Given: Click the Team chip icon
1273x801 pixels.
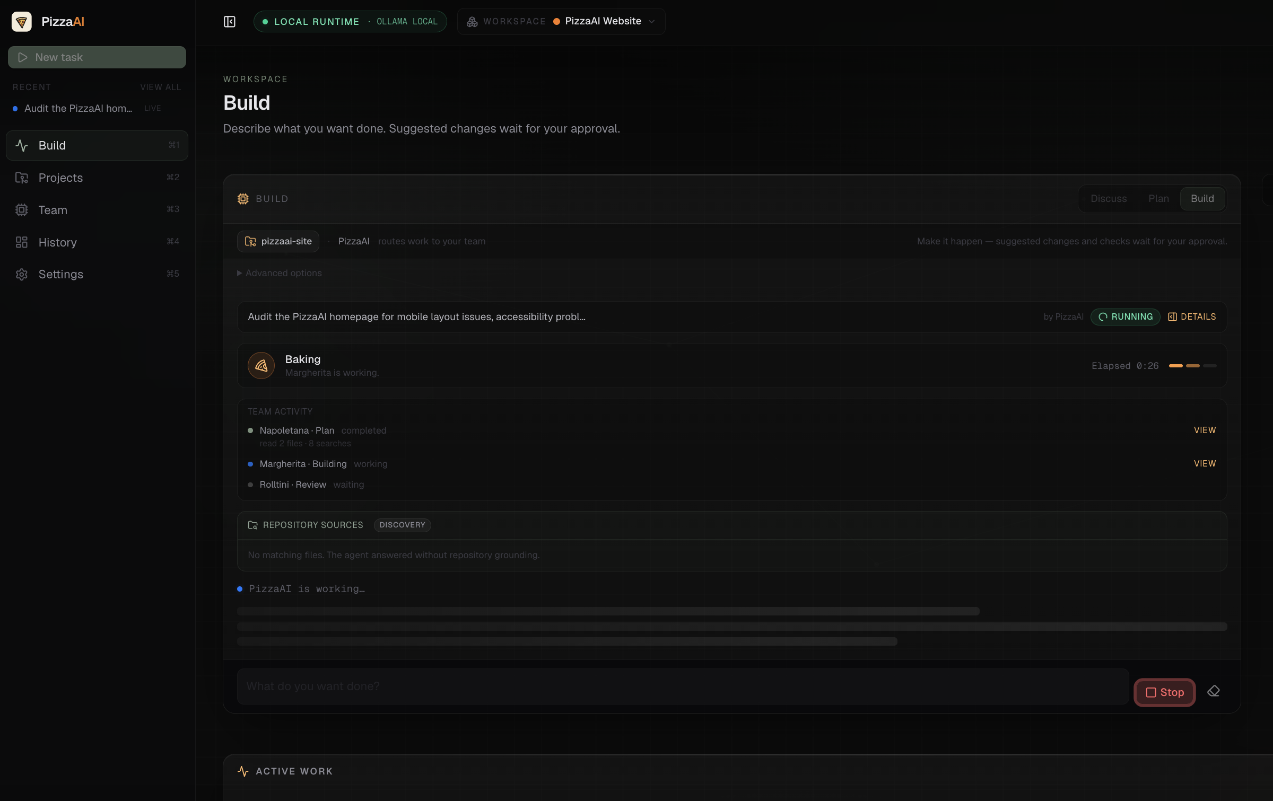Looking at the screenshot, I should point(22,210).
